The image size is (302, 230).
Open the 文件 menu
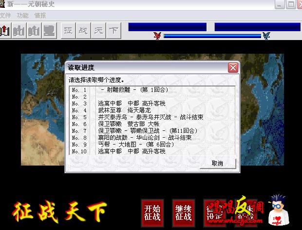coord(5,16)
